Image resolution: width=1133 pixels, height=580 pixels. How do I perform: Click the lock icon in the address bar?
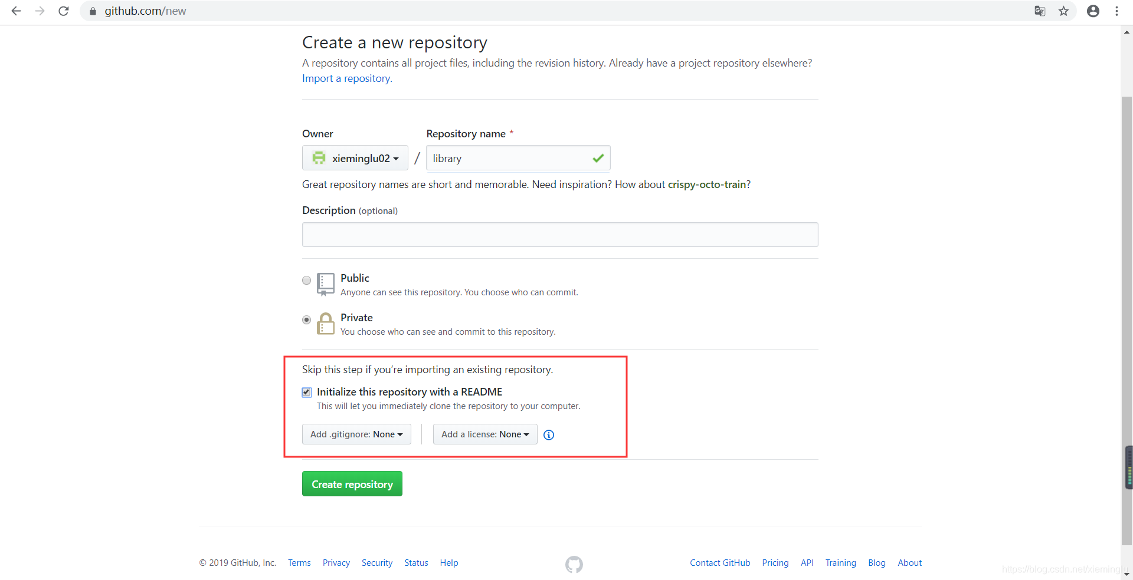pos(93,11)
